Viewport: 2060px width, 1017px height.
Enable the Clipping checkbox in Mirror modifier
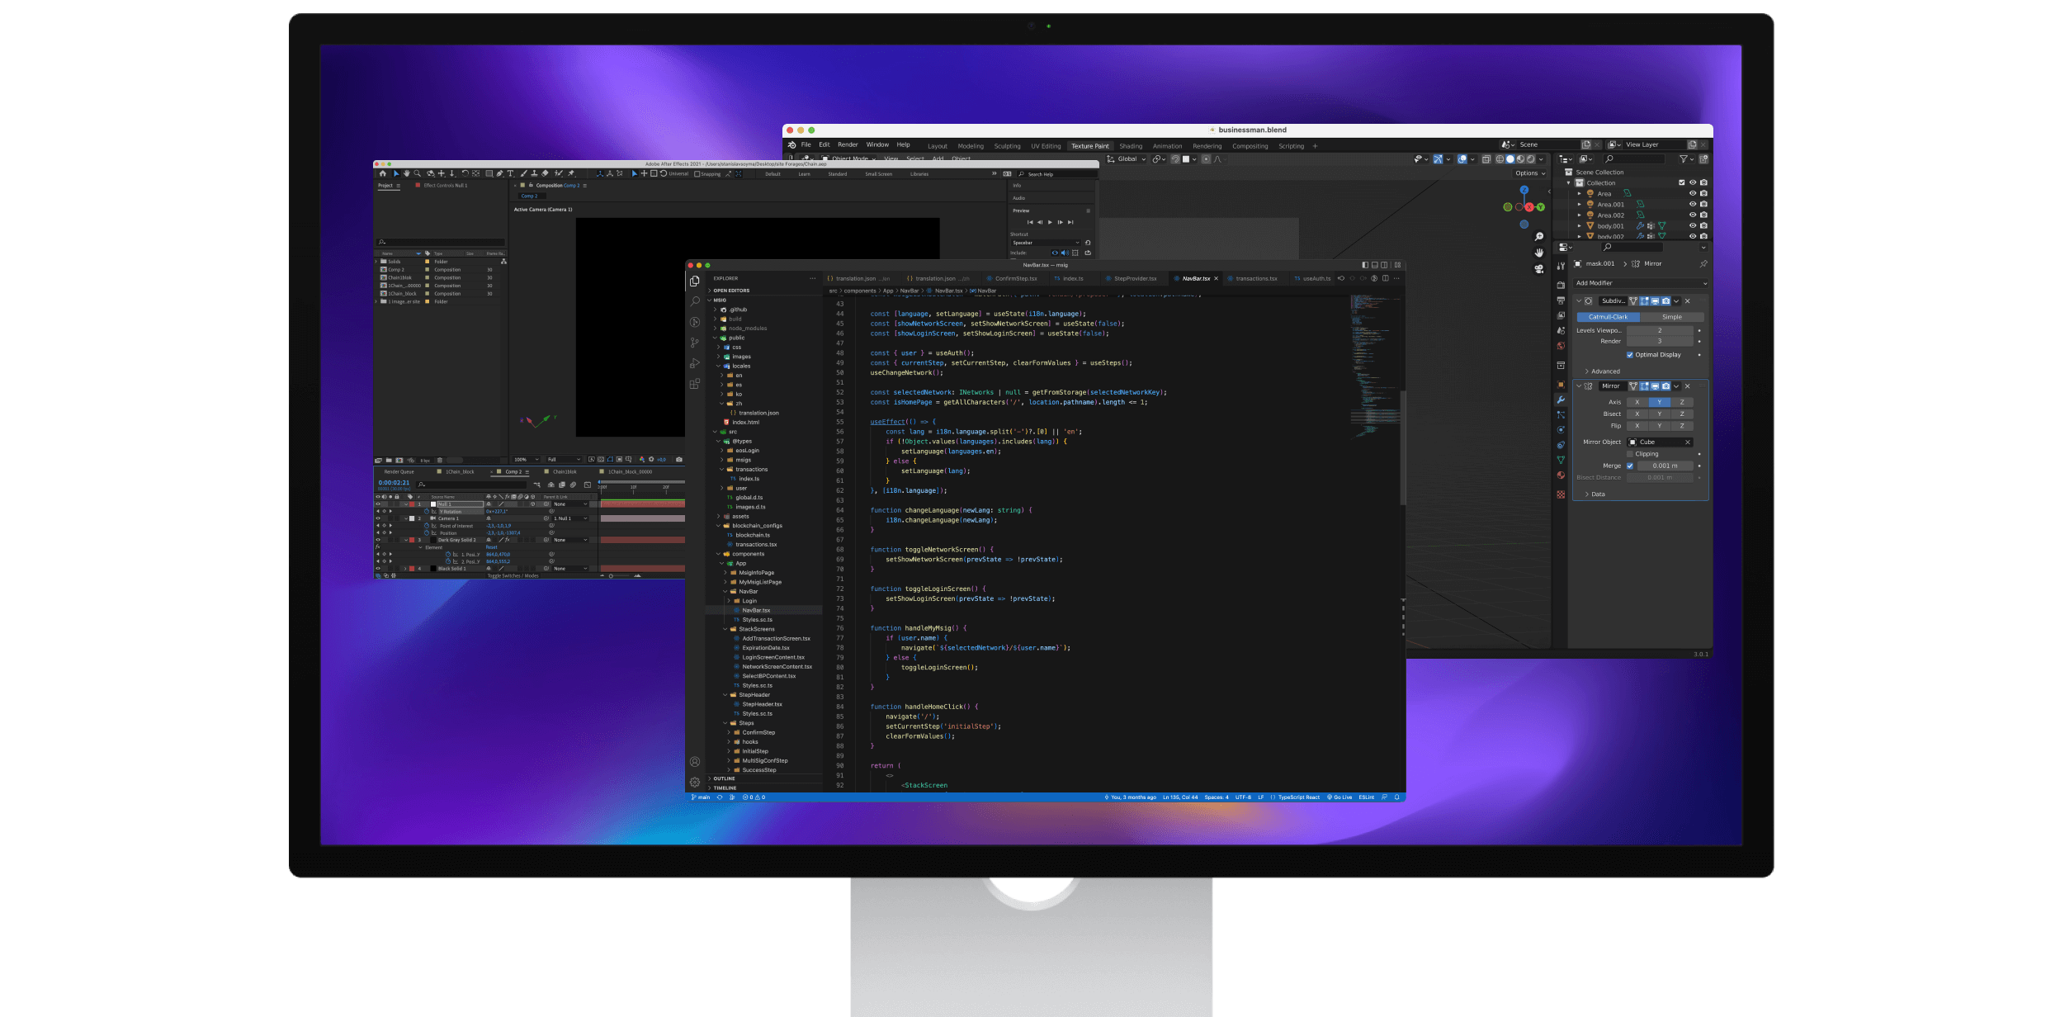pos(1630,454)
